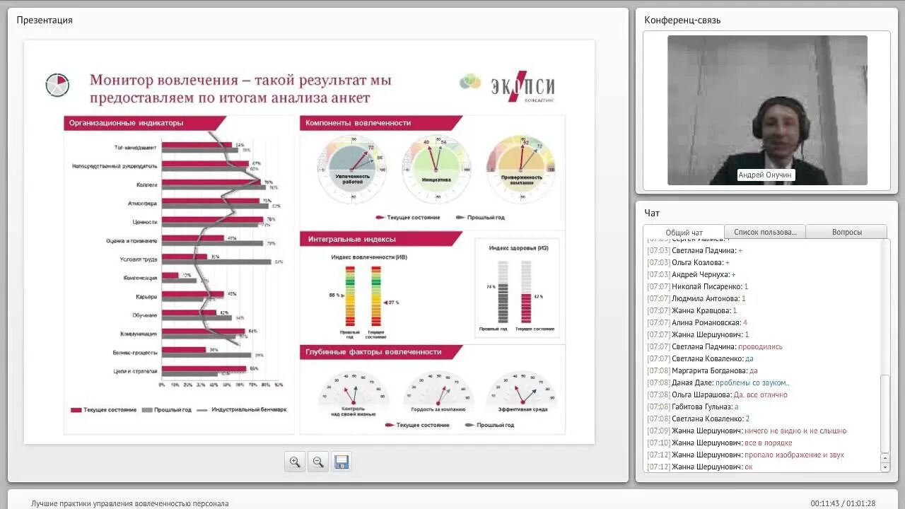The width and height of the screenshot is (905, 509).
Task: Select Николай Писаренко's chat message
Action: click(697, 286)
